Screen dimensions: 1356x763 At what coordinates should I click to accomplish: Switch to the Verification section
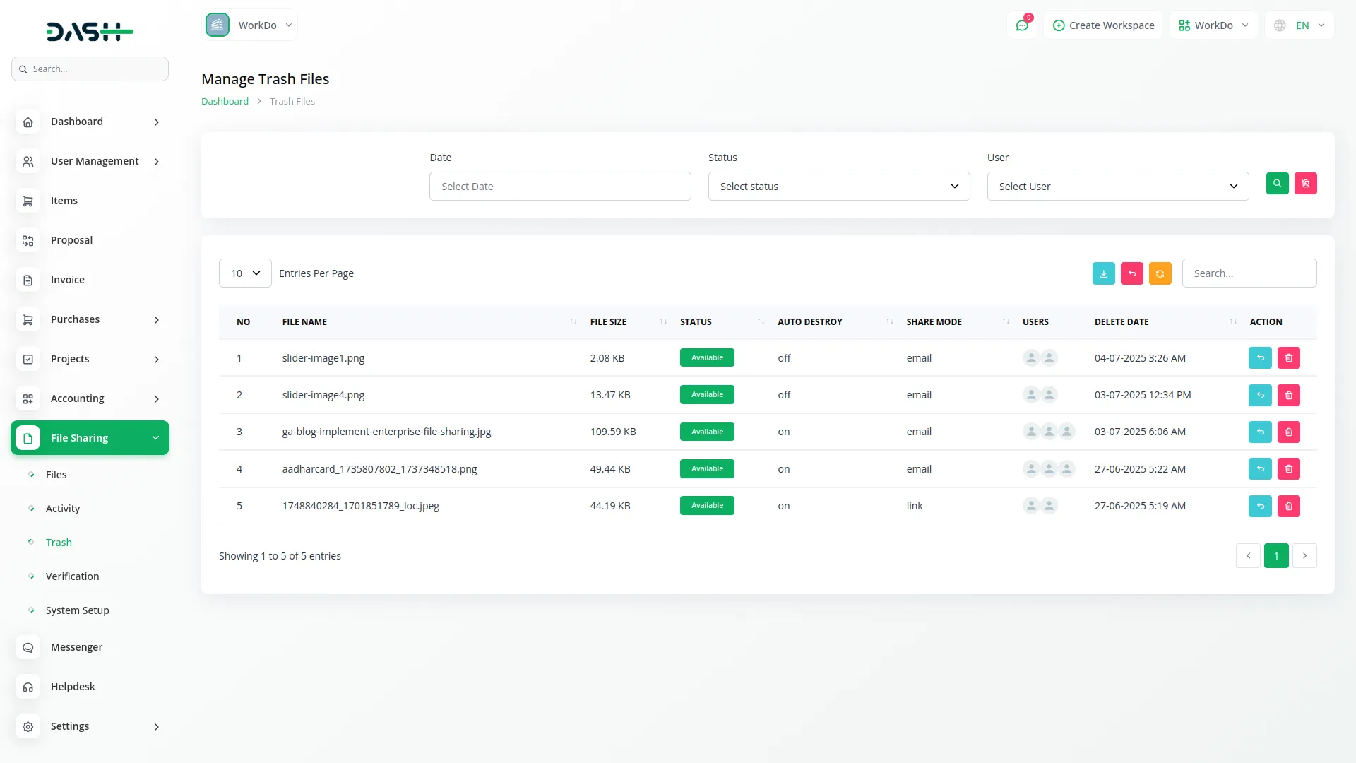tap(71, 576)
